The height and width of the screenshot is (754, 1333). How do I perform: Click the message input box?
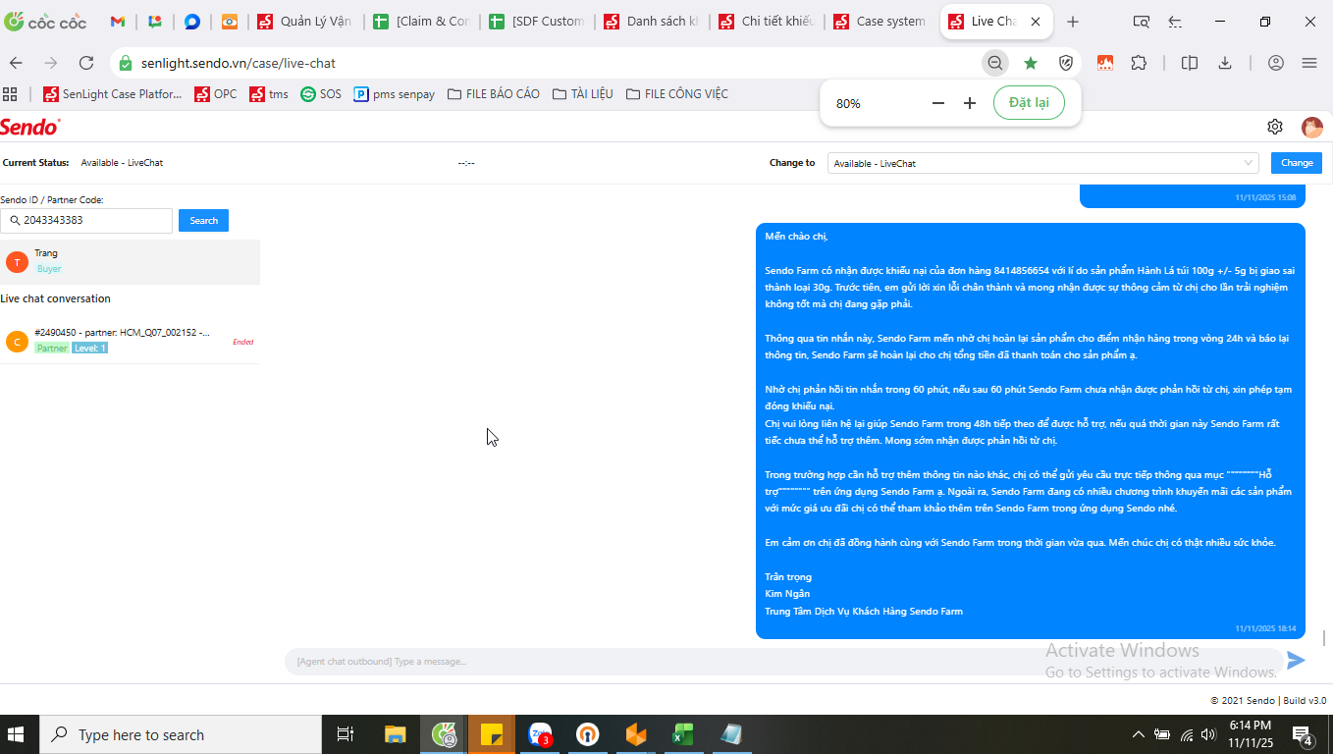click(x=782, y=661)
